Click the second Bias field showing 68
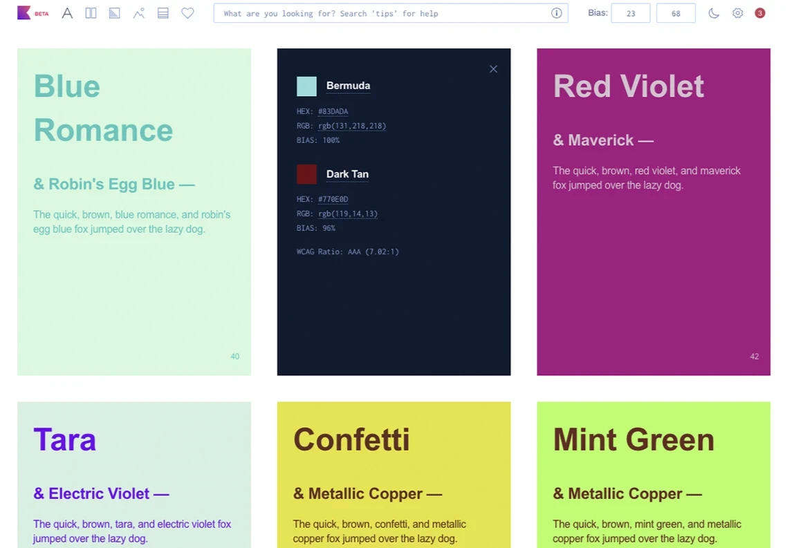Viewport: 794px width, 548px height. click(675, 13)
